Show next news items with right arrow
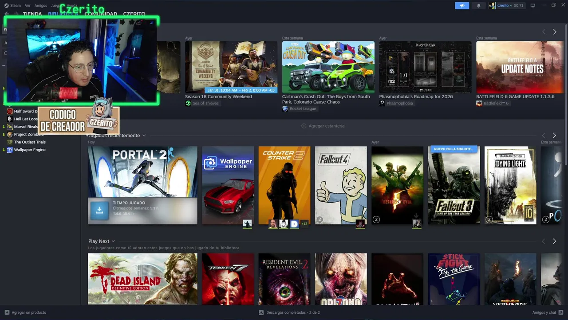 click(554, 32)
